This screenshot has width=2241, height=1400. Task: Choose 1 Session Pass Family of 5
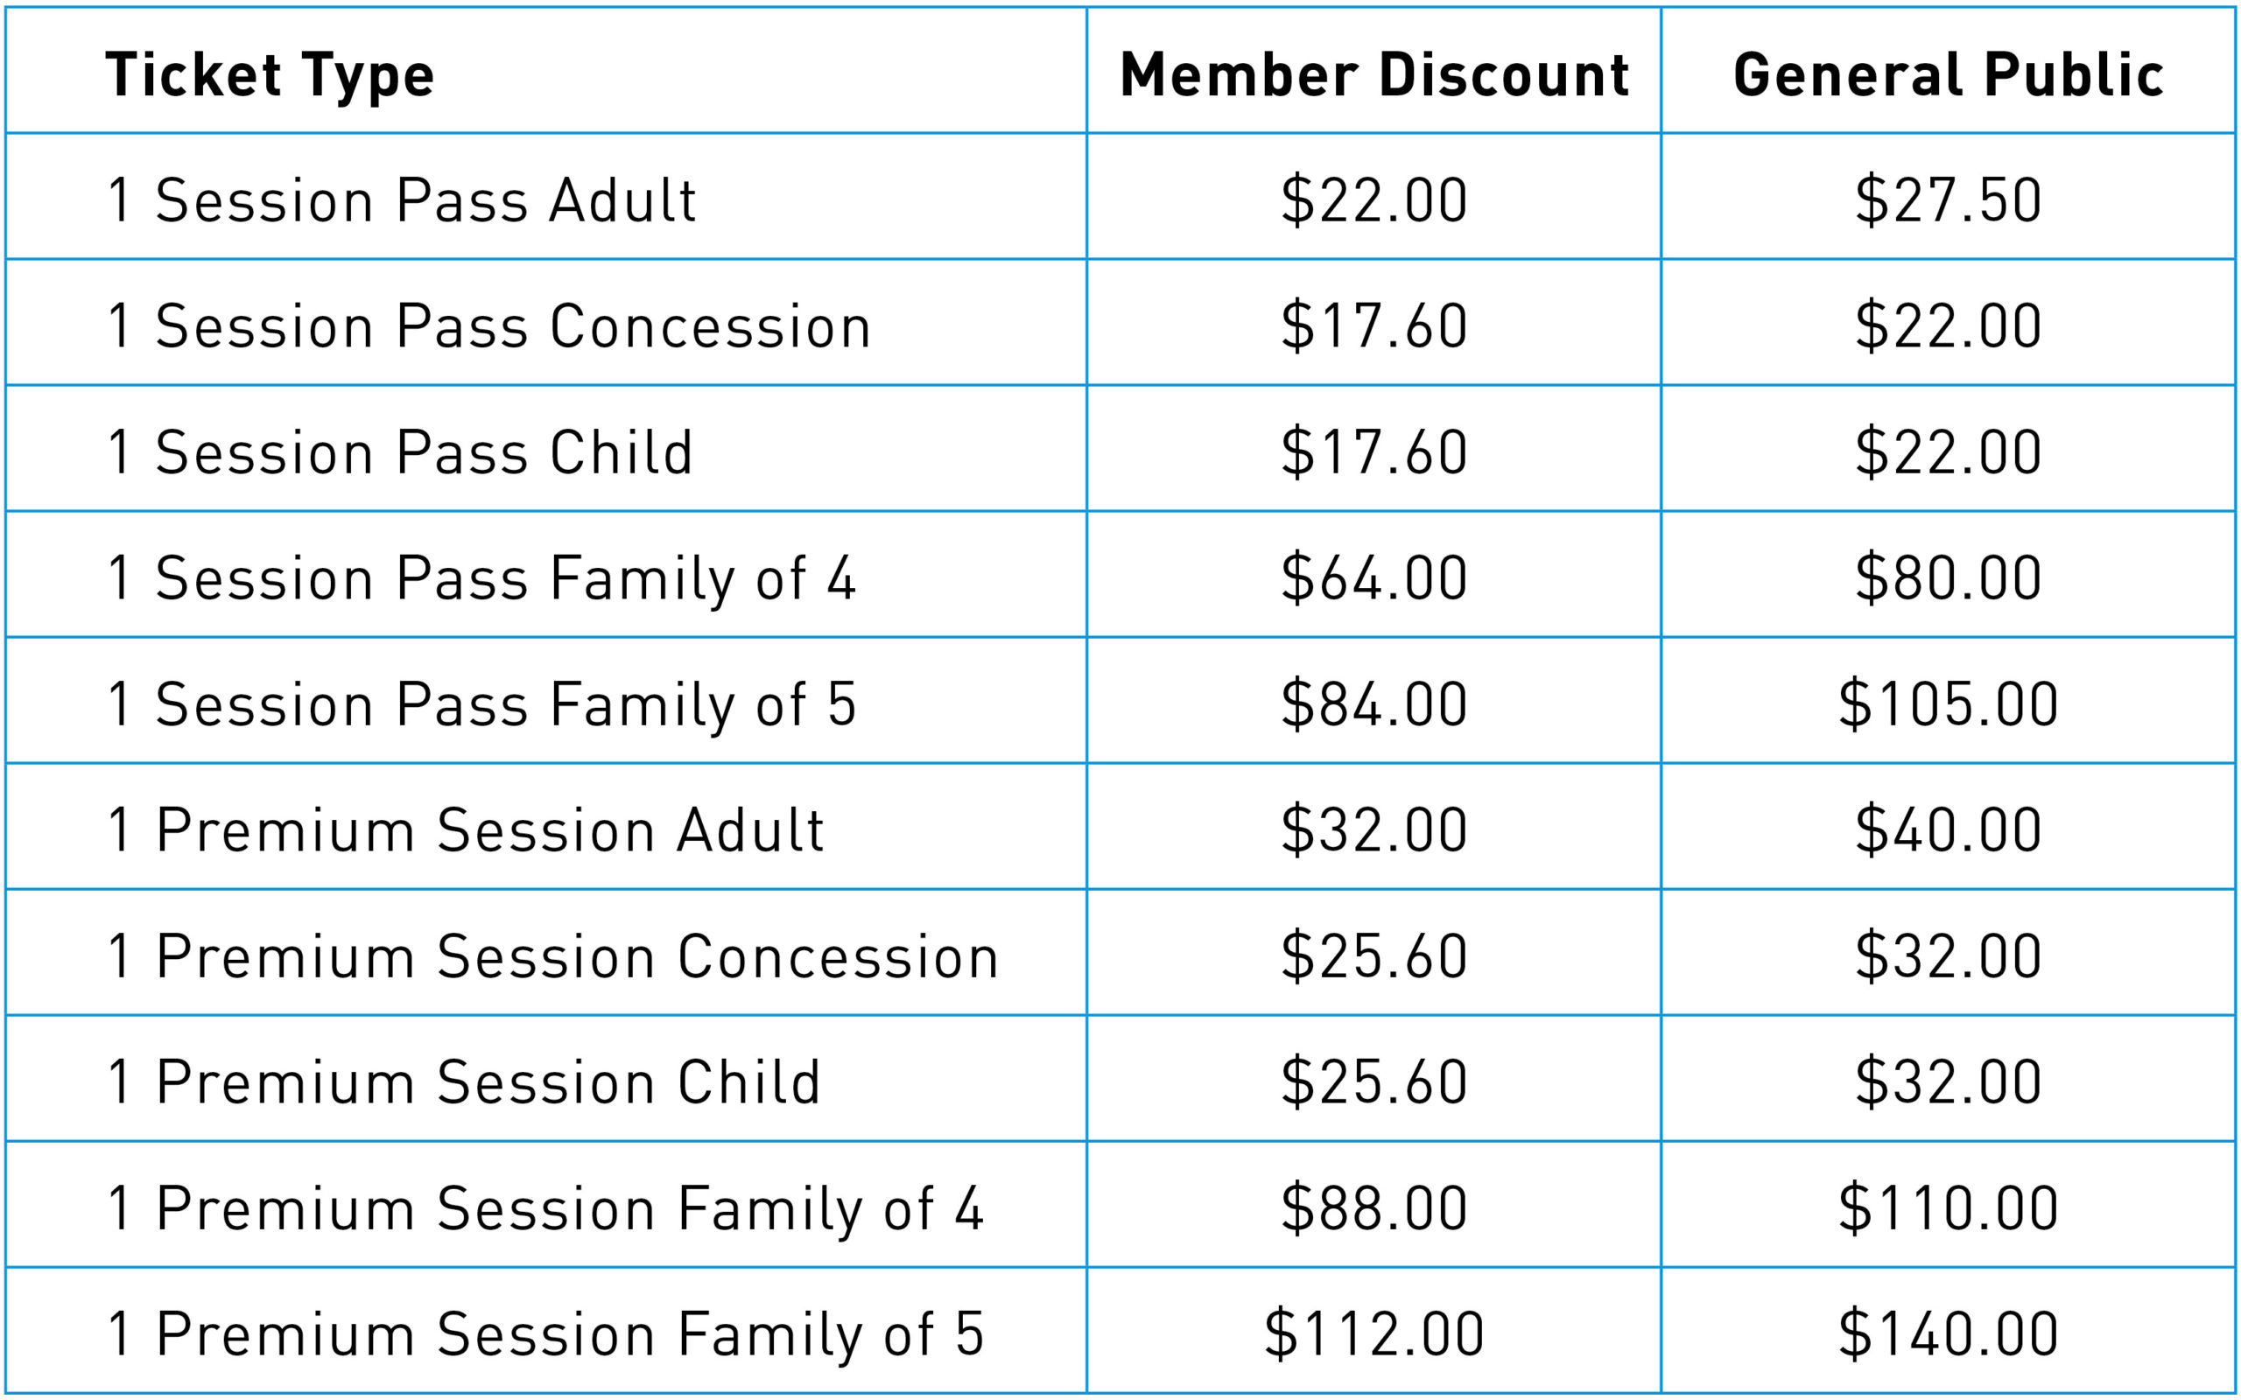(x=481, y=705)
